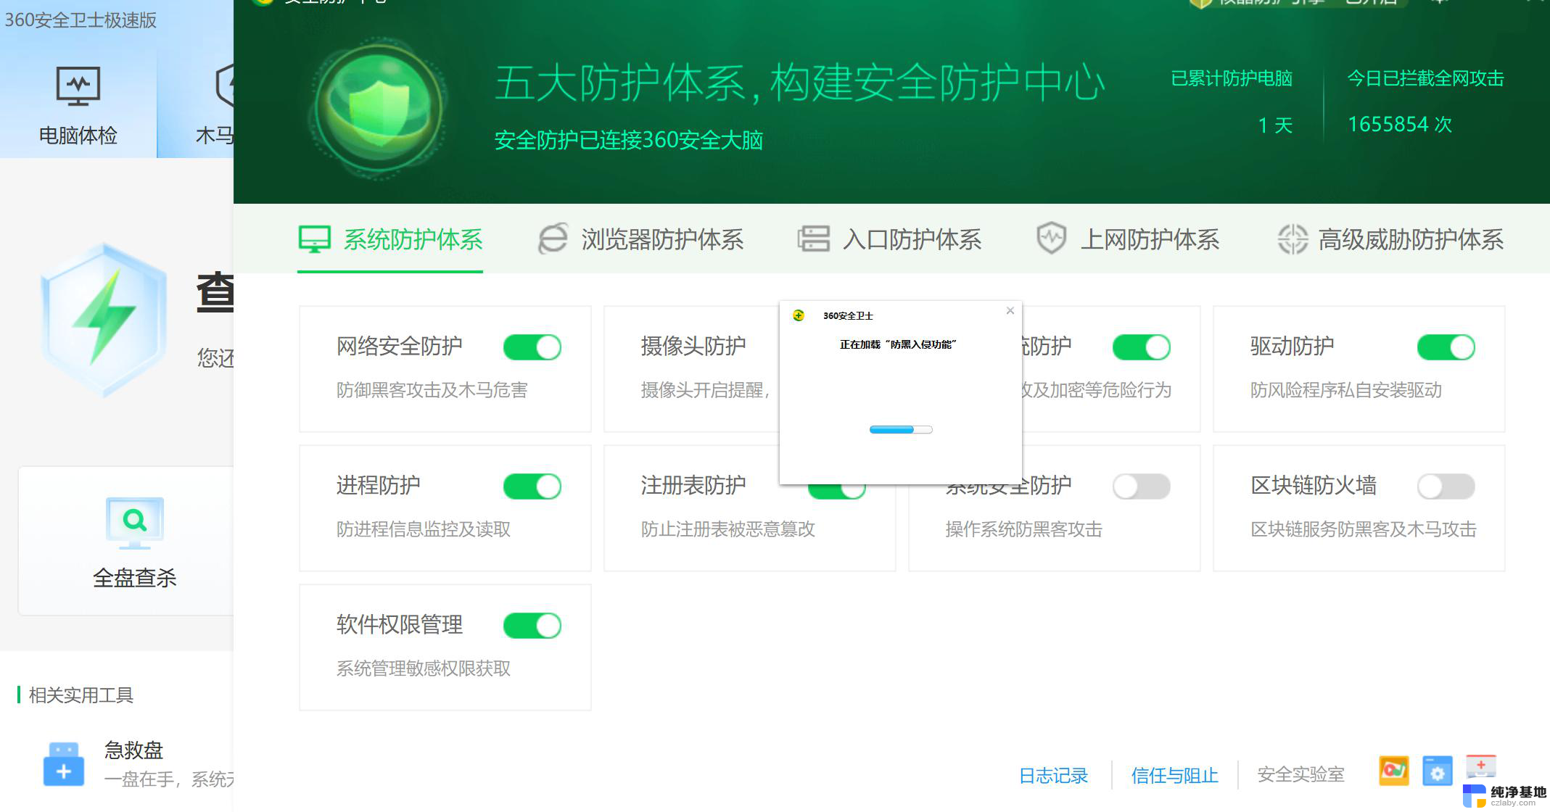This screenshot has width=1550, height=812.
Task: Enable 系统安全防护 switch
Action: [1142, 486]
